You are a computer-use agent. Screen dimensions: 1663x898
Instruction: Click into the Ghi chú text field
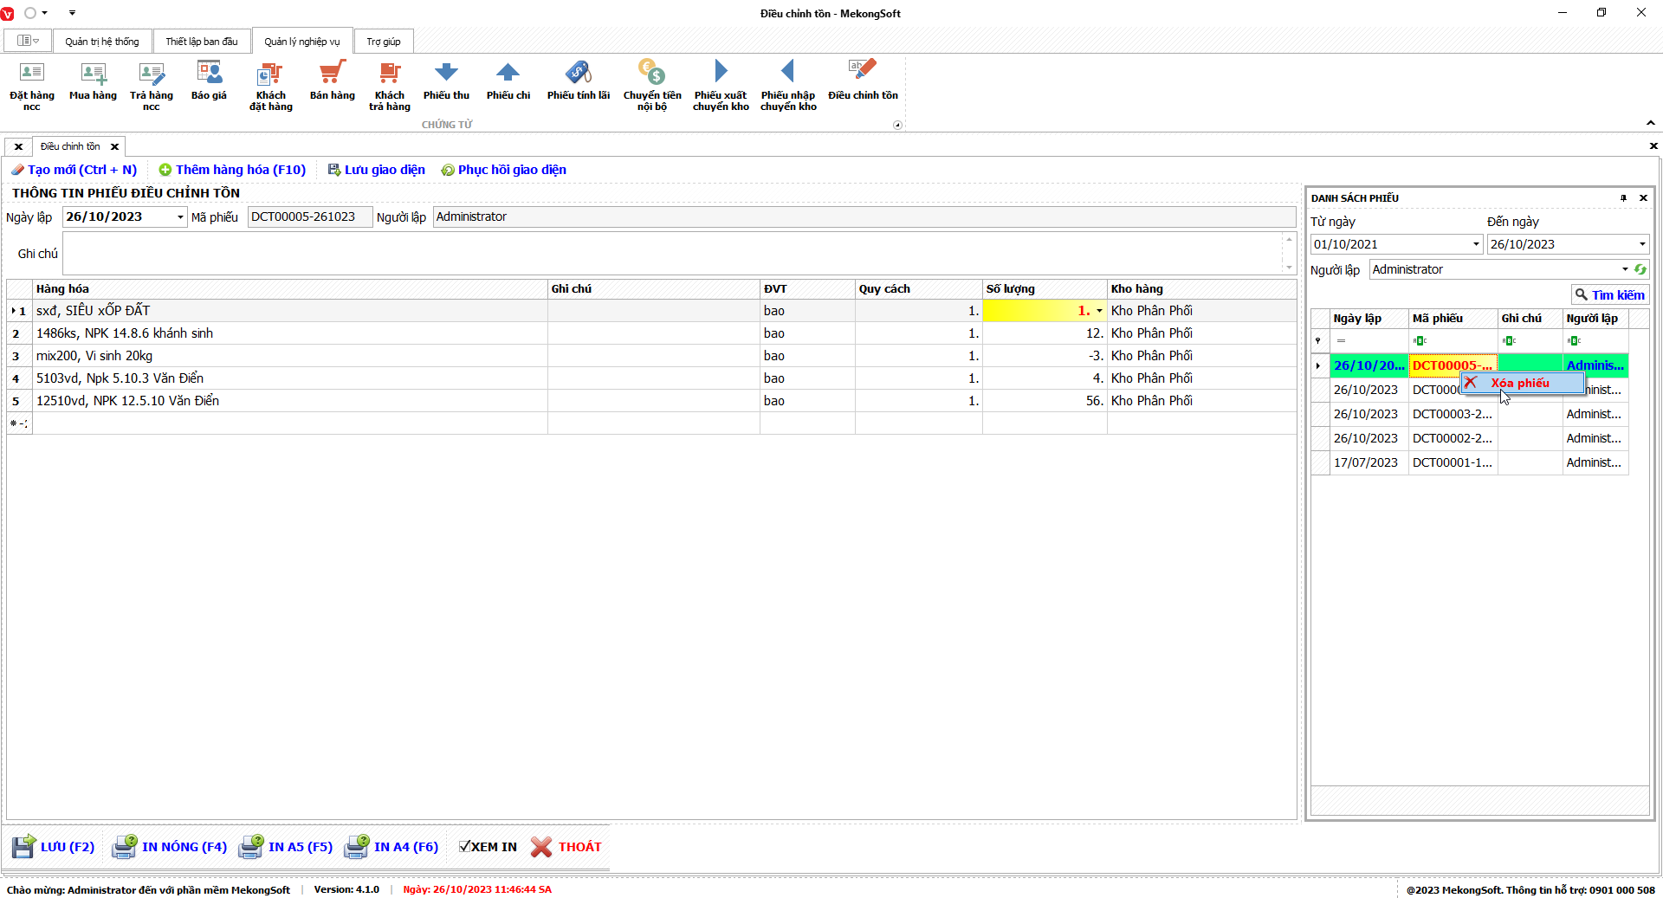(671, 254)
